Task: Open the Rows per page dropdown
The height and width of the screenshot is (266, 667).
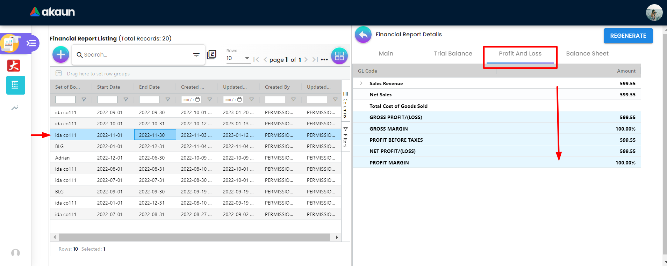Action: [x=238, y=58]
